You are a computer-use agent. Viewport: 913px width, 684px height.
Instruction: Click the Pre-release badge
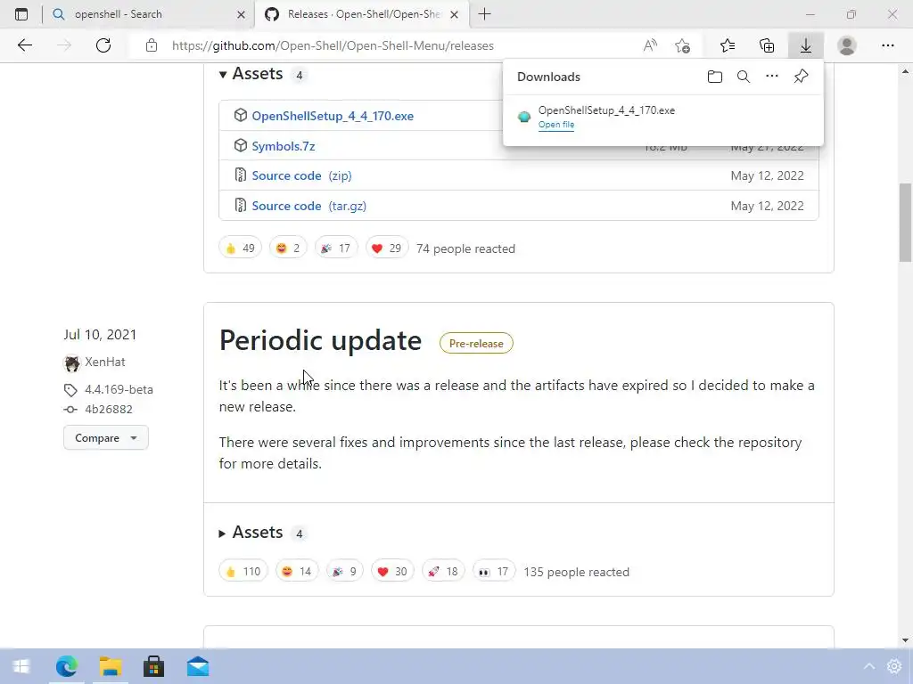[476, 343]
